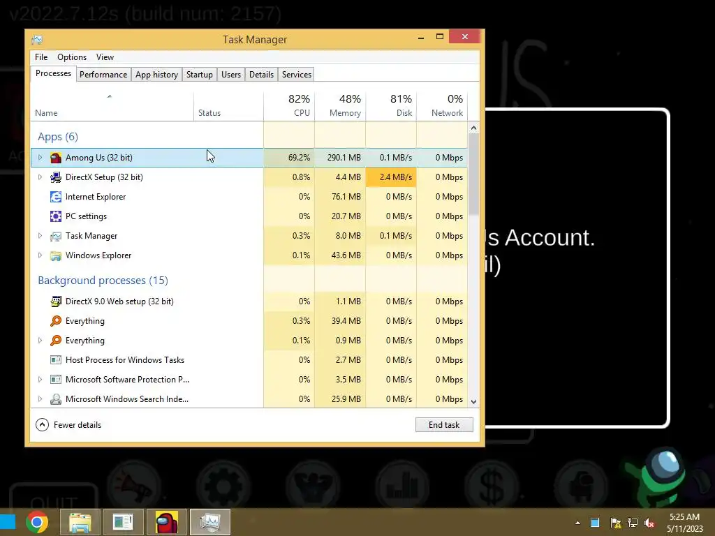Open the File menu
715x536 pixels.
(41, 57)
